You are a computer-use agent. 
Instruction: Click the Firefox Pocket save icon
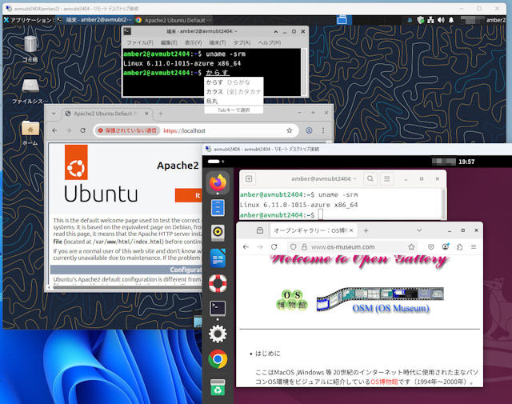tap(431, 247)
